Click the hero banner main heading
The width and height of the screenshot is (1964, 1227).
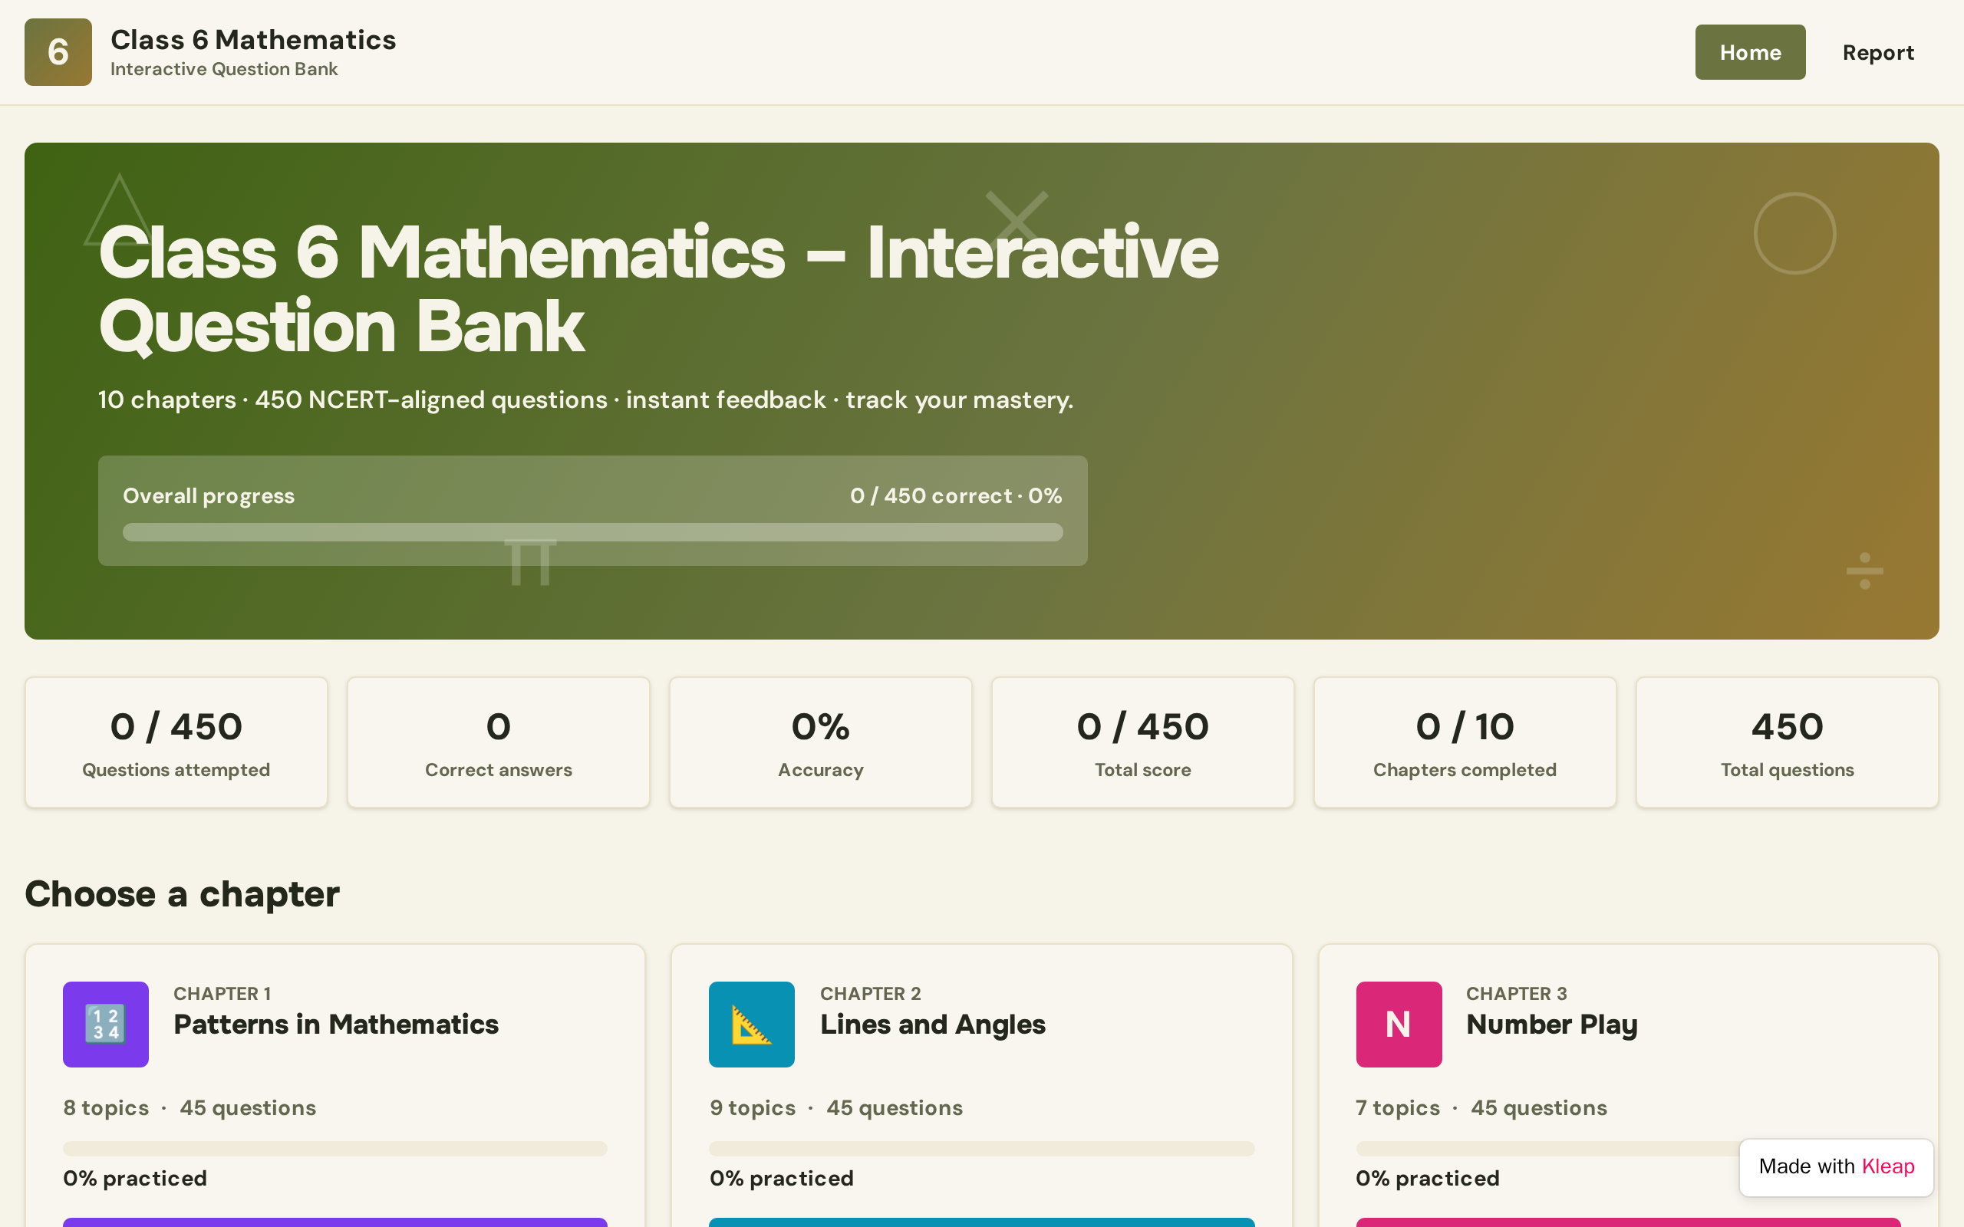(x=658, y=289)
